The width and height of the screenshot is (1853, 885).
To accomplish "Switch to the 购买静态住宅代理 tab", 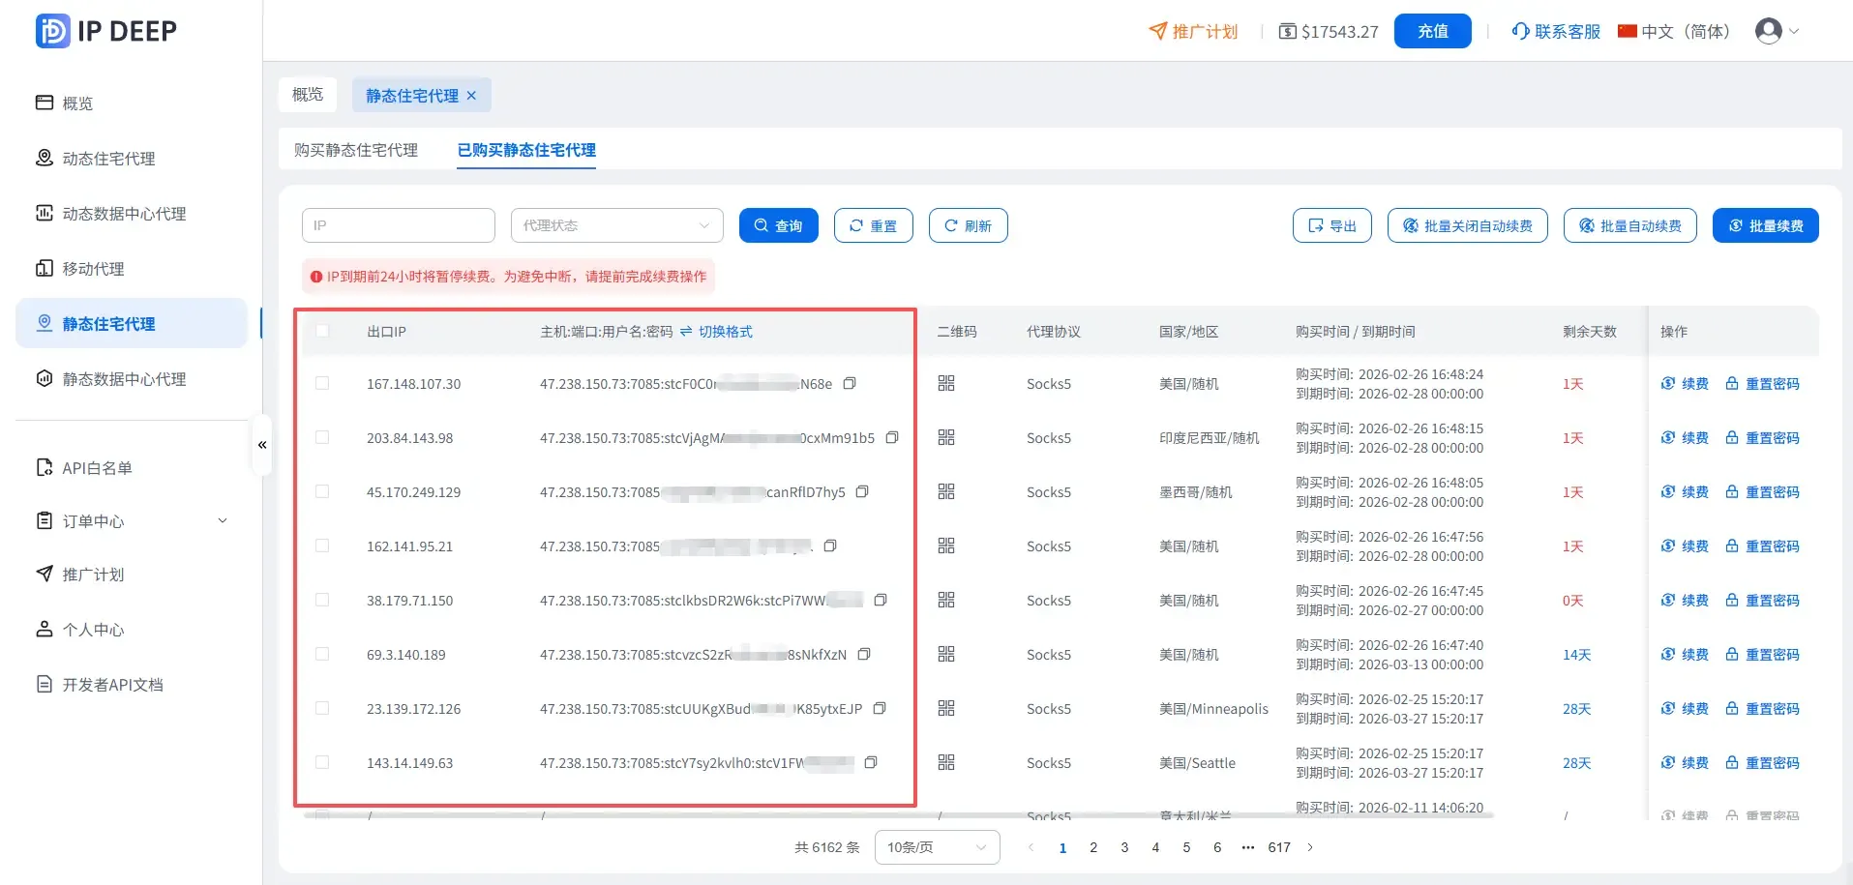I will click(354, 150).
